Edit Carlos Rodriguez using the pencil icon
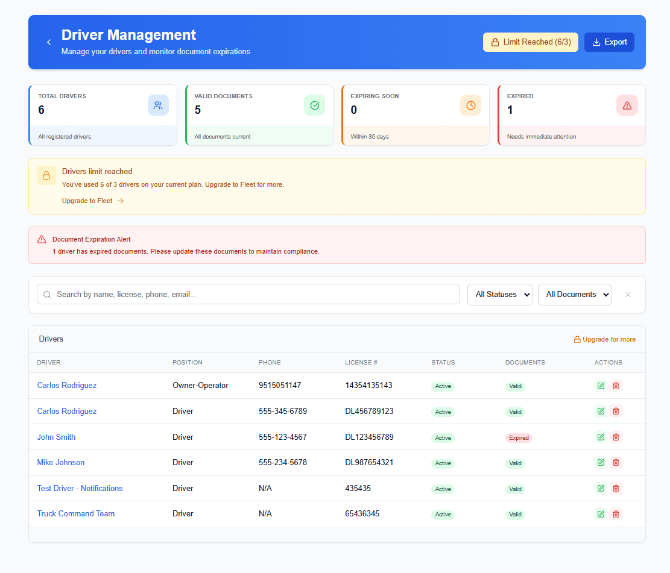 point(601,385)
